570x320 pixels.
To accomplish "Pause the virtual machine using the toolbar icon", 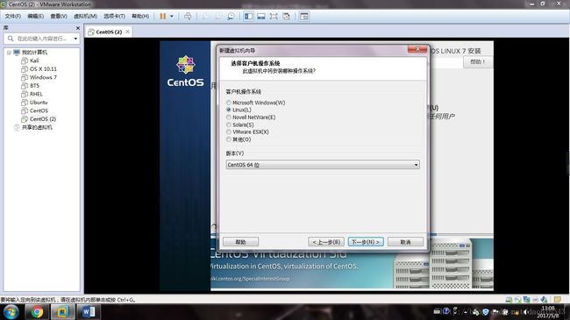I will click(163, 16).
